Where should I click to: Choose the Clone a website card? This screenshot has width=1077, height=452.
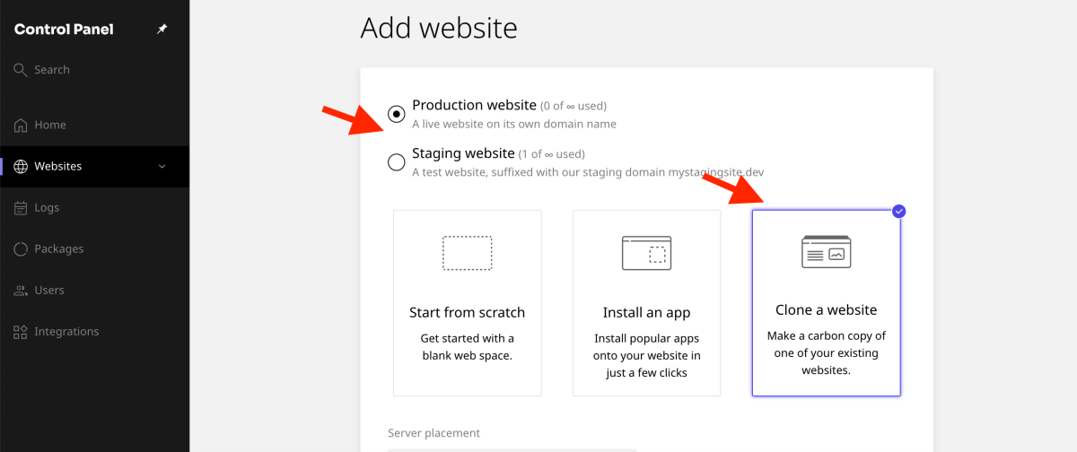[826, 303]
